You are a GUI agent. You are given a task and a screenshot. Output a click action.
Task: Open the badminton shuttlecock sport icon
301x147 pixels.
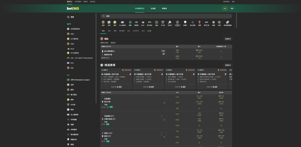pyautogui.click(x=170, y=22)
